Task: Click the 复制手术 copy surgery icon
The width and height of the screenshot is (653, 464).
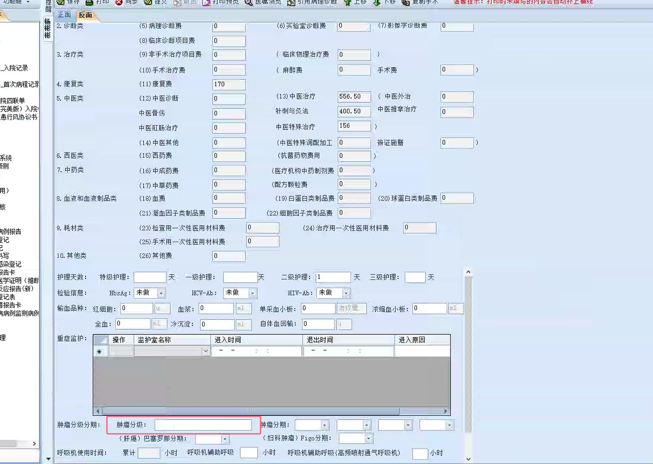Action: tap(405, 2)
